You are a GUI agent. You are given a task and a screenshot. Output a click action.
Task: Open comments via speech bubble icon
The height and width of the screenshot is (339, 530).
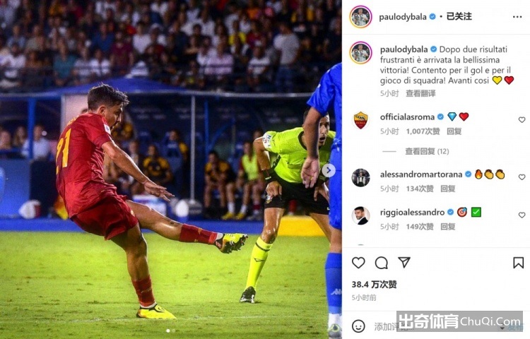point(382,263)
